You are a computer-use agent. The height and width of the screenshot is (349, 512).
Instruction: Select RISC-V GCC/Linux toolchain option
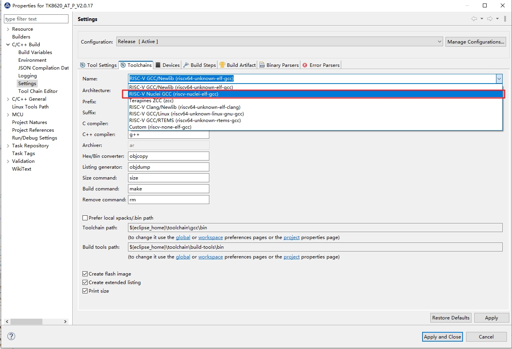pos(316,114)
